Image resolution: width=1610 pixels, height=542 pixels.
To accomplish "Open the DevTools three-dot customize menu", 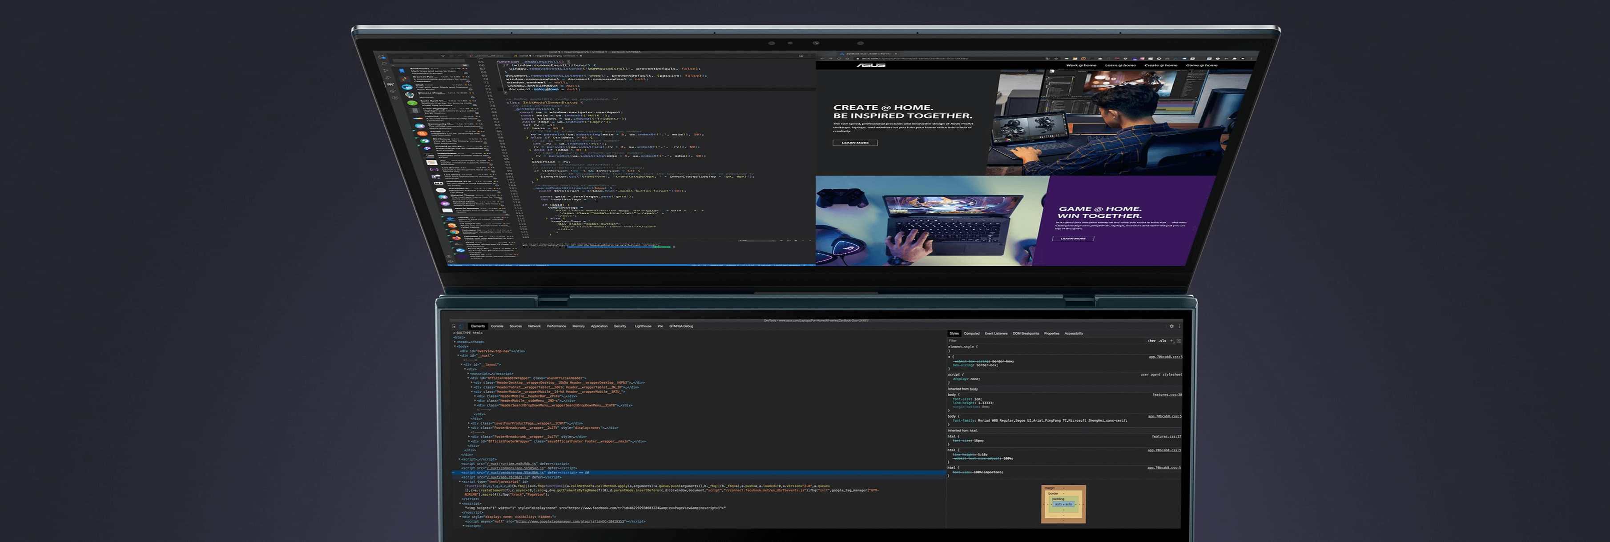I will click(x=1179, y=327).
